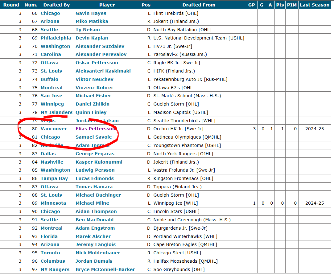Open visited Elias Pettersson link
Screen dimensions: 334x275
[x=95, y=129]
